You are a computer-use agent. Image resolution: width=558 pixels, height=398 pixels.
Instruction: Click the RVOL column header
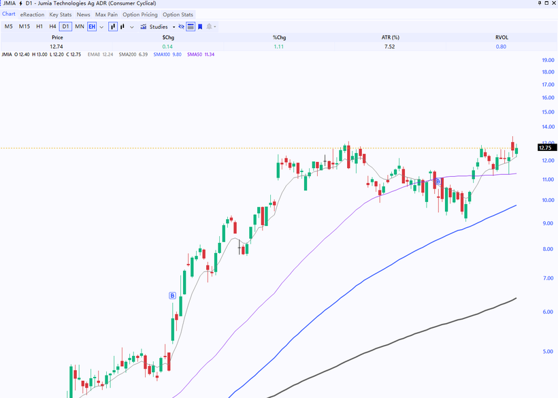(502, 37)
